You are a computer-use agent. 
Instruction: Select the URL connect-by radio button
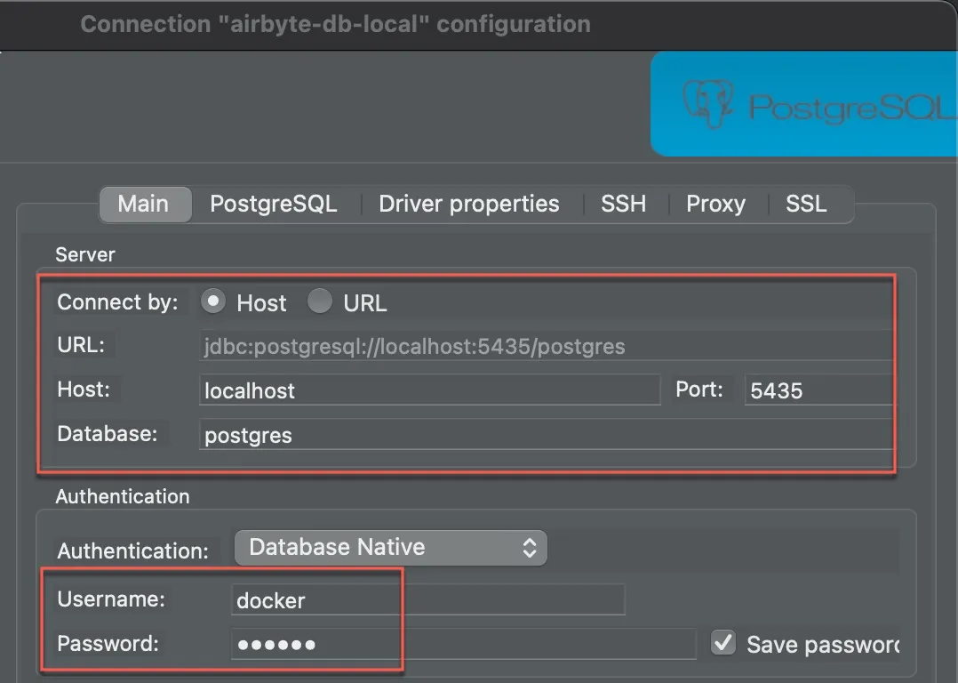320,301
